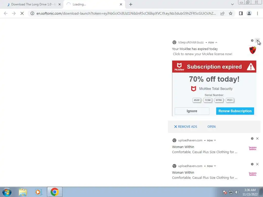Click 'OPEN' in the notification
The width and height of the screenshot is (263, 197).
[211, 127]
